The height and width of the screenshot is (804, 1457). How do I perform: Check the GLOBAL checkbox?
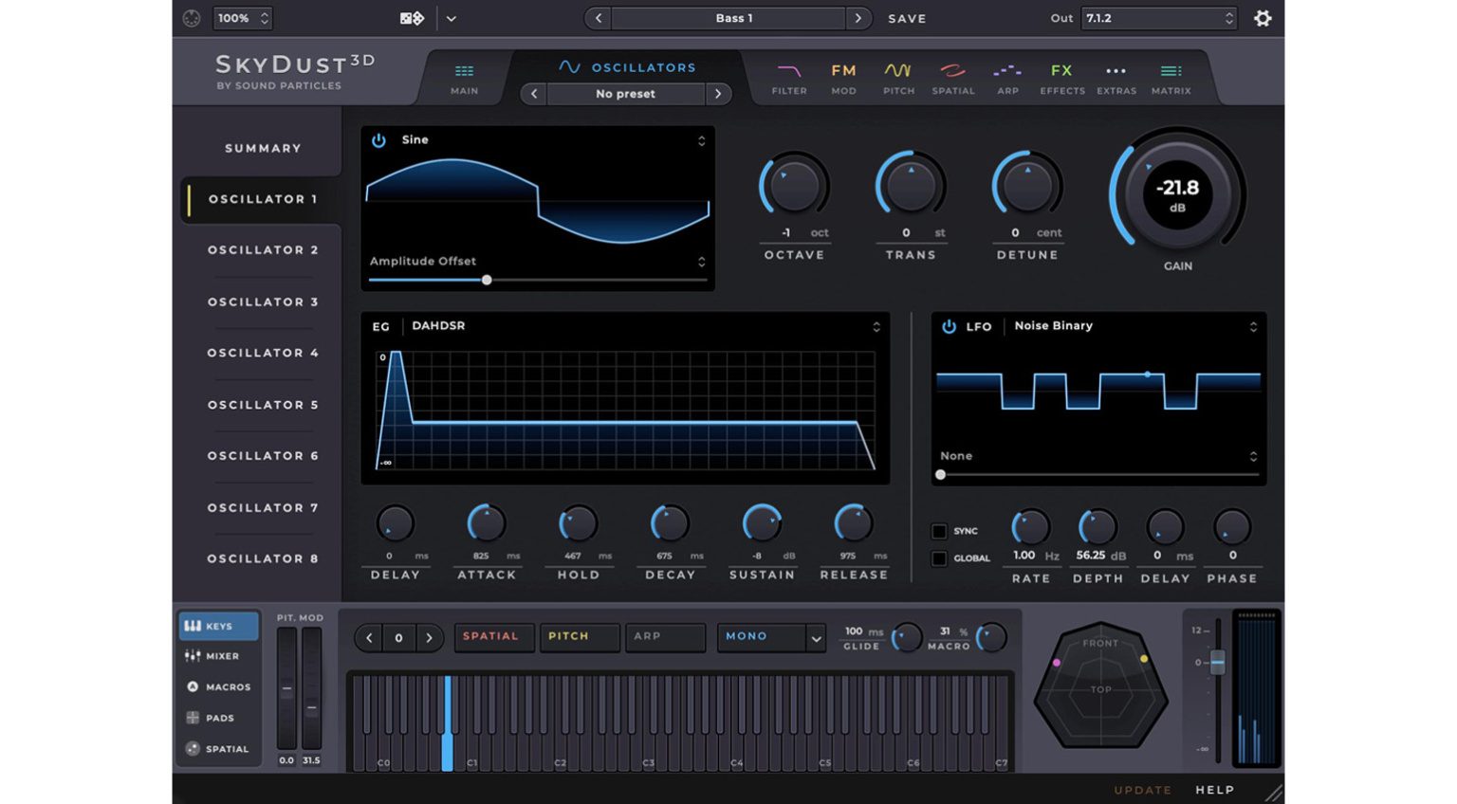(x=940, y=558)
